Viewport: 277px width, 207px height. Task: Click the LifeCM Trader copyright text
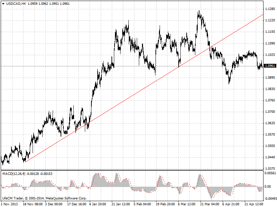(x=44, y=198)
